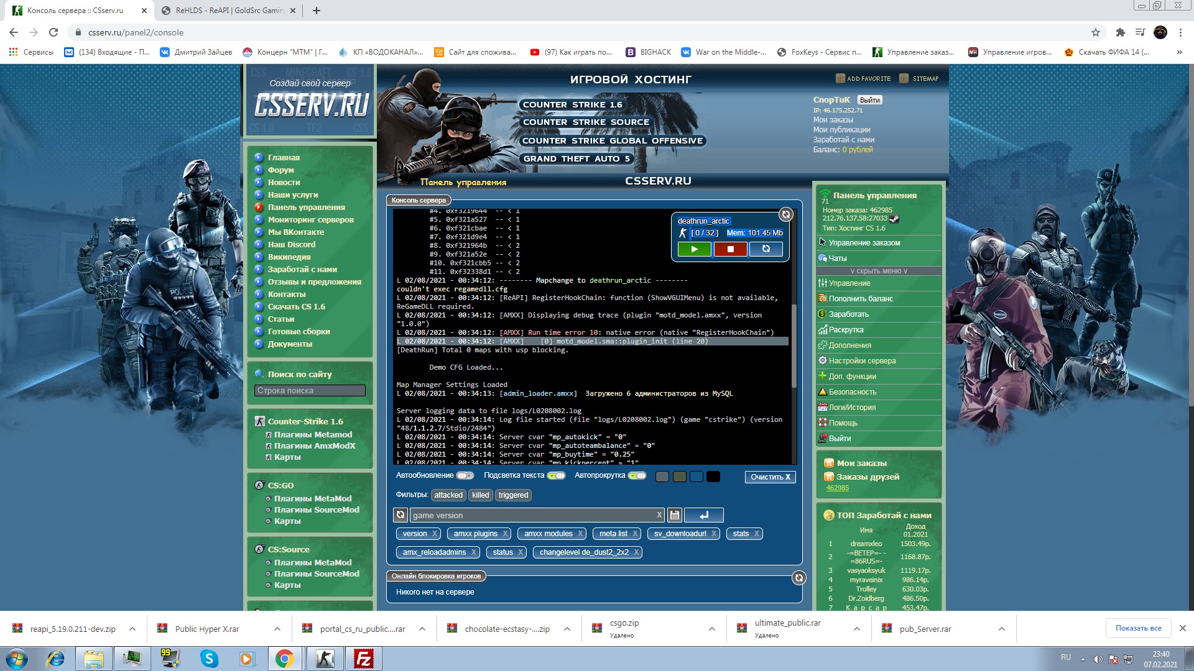Clear the command input field with its X
Image resolution: width=1194 pixels, height=671 pixels.
(659, 514)
